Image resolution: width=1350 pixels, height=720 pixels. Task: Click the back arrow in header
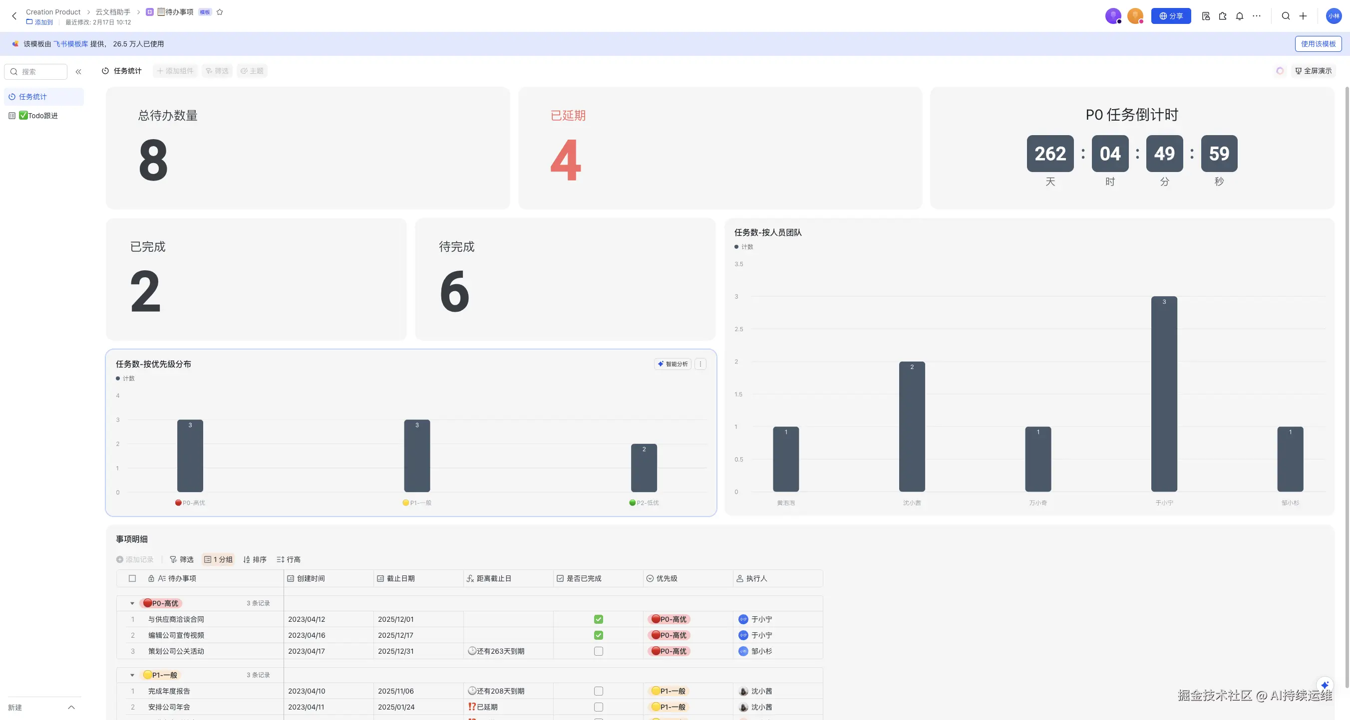(14, 16)
